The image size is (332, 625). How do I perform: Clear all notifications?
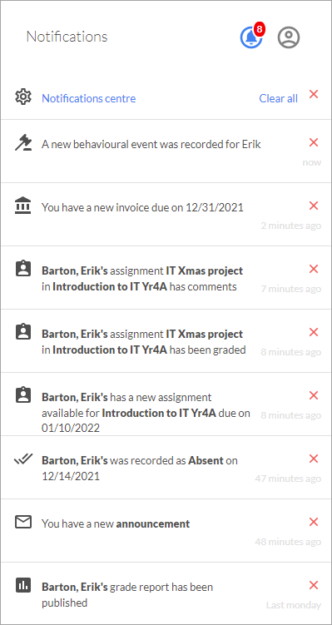pos(278,98)
